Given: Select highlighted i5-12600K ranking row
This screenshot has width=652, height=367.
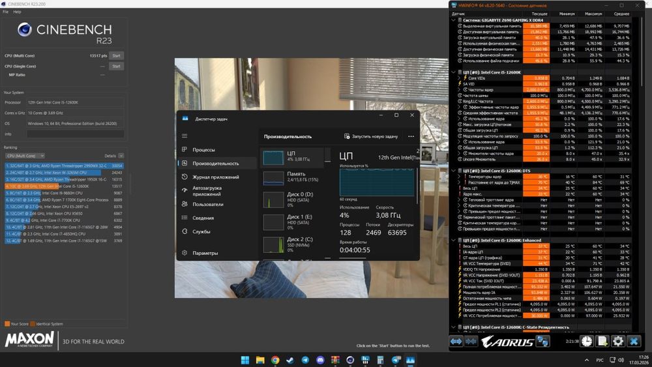Looking at the screenshot, I should [x=64, y=186].
